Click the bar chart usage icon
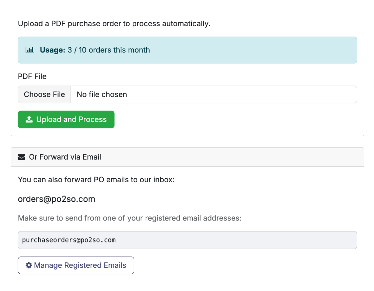Screen dimensions: 374x291 pyautogui.click(x=30, y=50)
